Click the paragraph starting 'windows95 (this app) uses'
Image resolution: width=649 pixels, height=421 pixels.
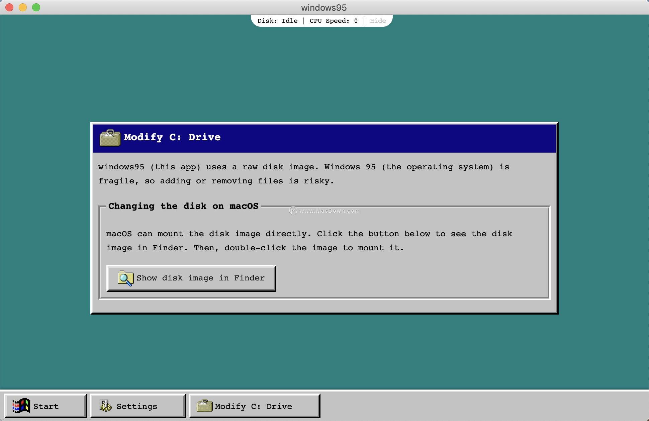[304, 174]
